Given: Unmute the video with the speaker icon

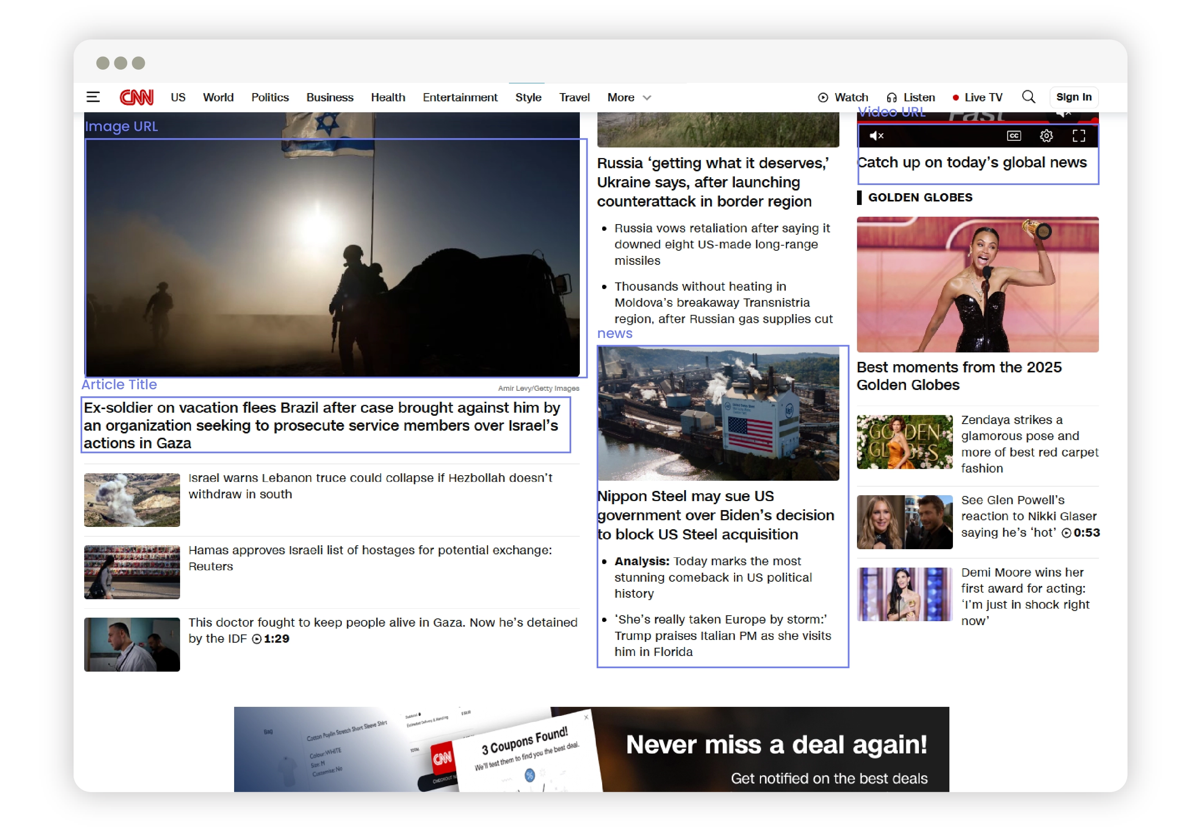Looking at the screenshot, I should click(x=876, y=136).
